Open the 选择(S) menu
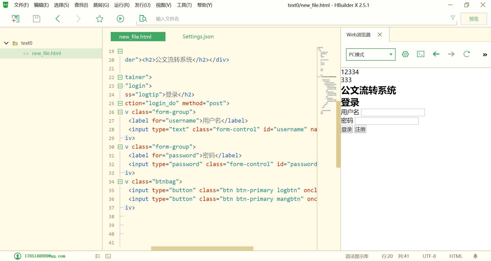Viewport: 491px width, 261px height. [x=61, y=5]
